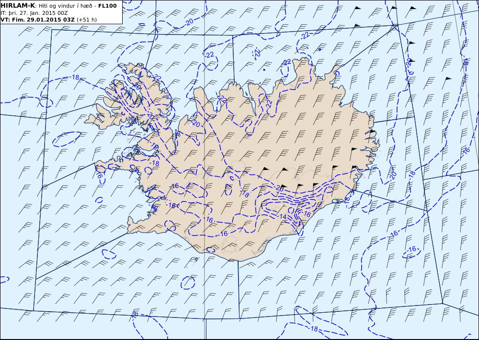Image resolution: width=479 pixels, height=340 pixels.
Task: Click the small closed -16 contour label offshore southeast
Action: pos(411,249)
